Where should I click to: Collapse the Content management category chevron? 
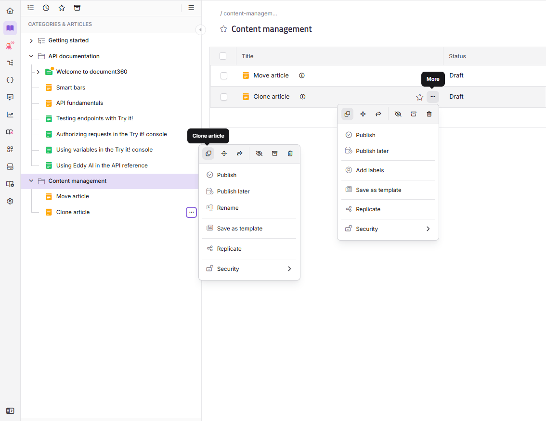[x=31, y=181]
